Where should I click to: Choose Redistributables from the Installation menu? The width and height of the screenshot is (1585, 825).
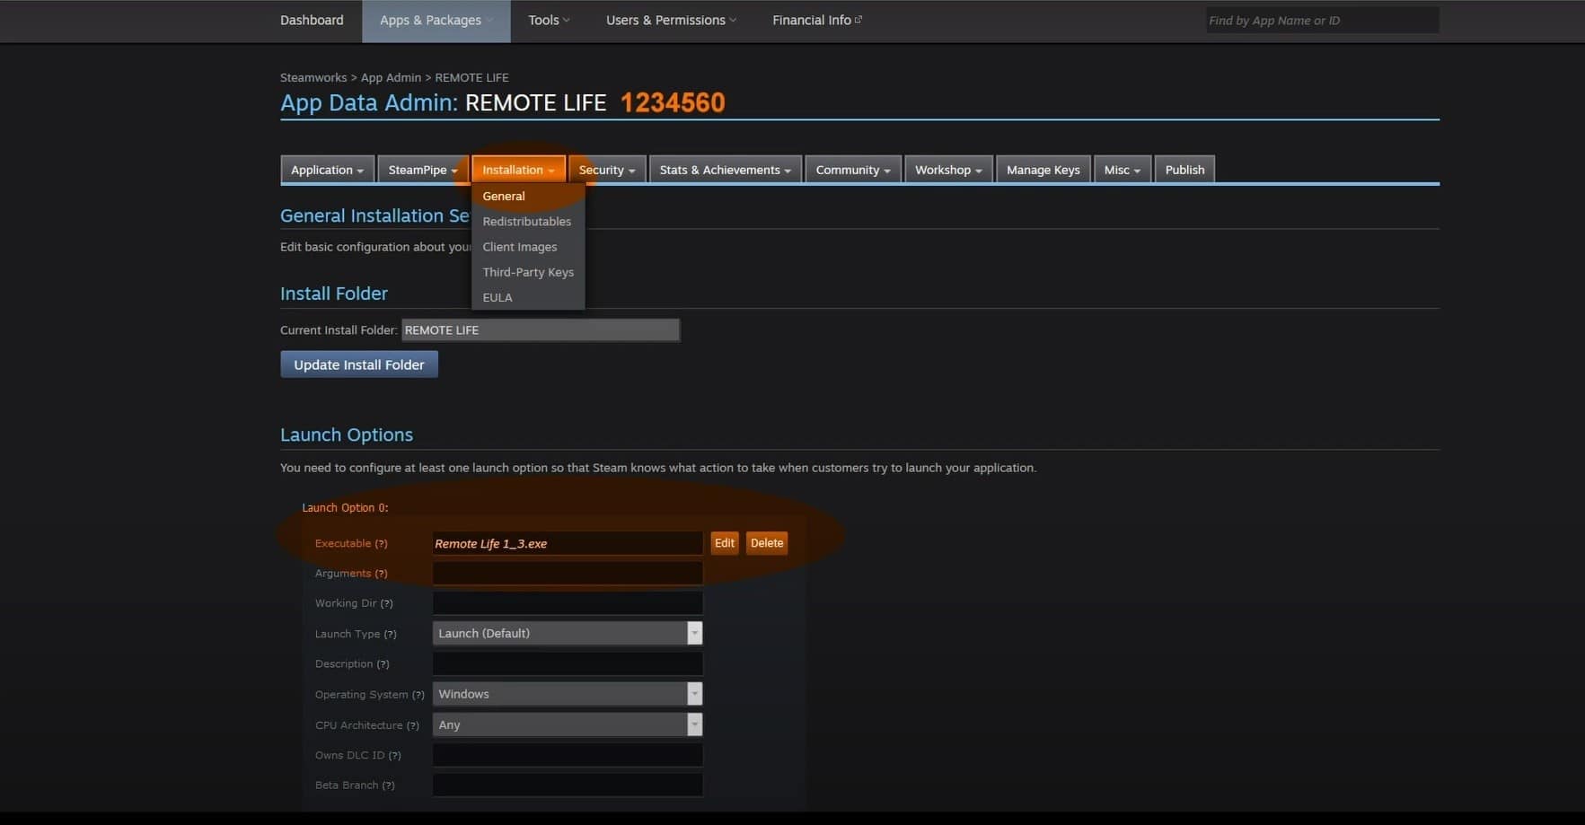(527, 221)
